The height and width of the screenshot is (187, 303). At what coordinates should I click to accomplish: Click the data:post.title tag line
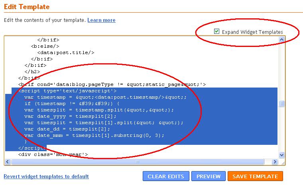coord(66,53)
